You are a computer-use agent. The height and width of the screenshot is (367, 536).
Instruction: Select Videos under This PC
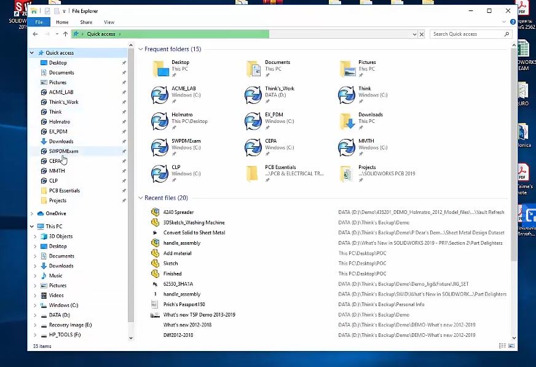[x=56, y=295]
